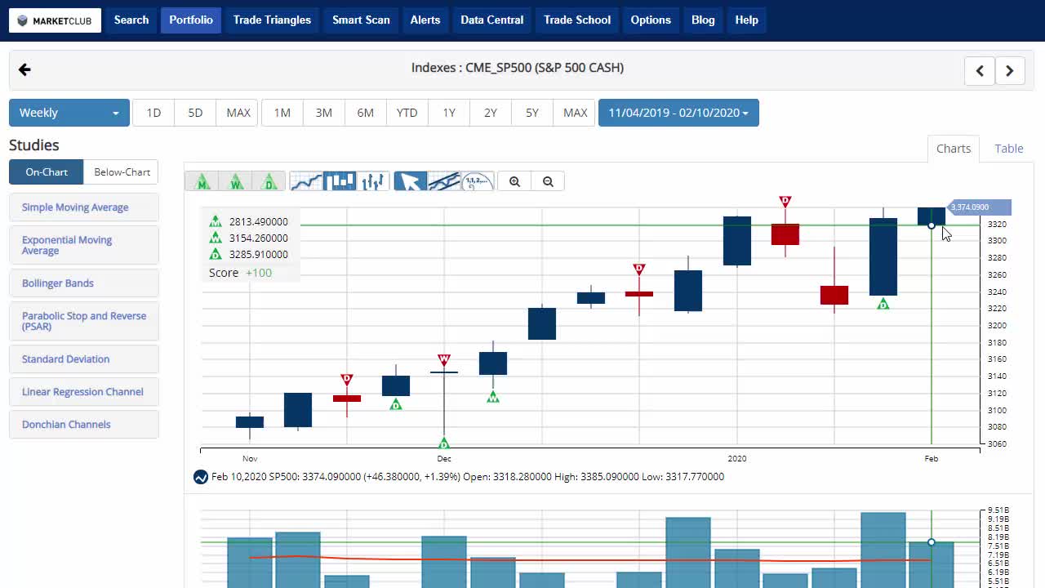This screenshot has height=588, width=1045.
Task: Set range to 3M
Action: pos(324,113)
